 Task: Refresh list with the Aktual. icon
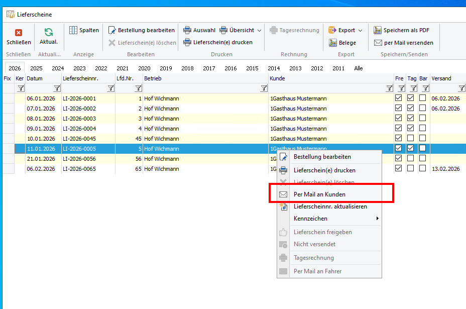[x=49, y=33]
